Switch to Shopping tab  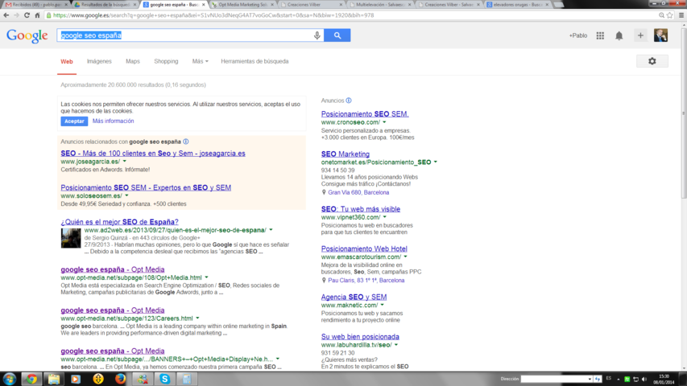(x=166, y=61)
